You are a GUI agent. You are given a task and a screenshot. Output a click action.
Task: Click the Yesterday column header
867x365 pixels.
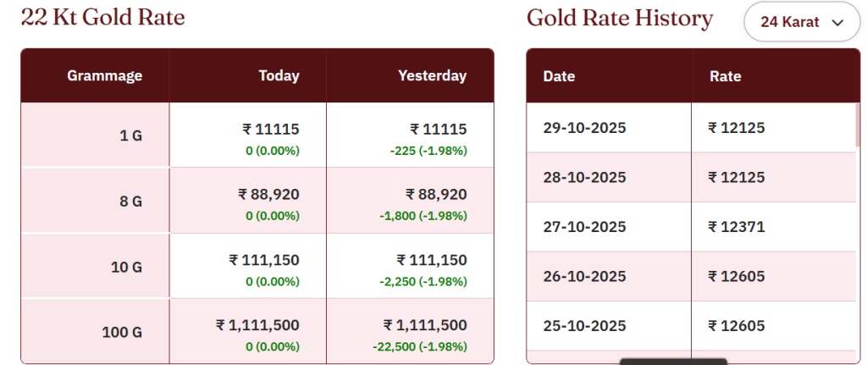(432, 76)
